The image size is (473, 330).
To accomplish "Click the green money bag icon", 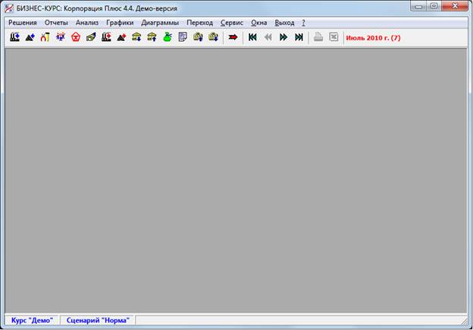I will pos(168,37).
